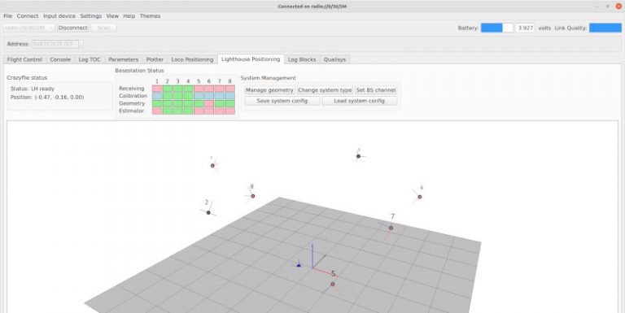Image resolution: width=625 pixels, height=313 pixels.
Task: Click the 3.927 voltage field
Action: pyautogui.click(x=526, y=28)
